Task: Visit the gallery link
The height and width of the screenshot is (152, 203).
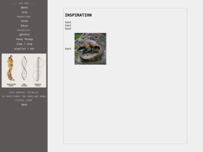Action: click(24, 35)
